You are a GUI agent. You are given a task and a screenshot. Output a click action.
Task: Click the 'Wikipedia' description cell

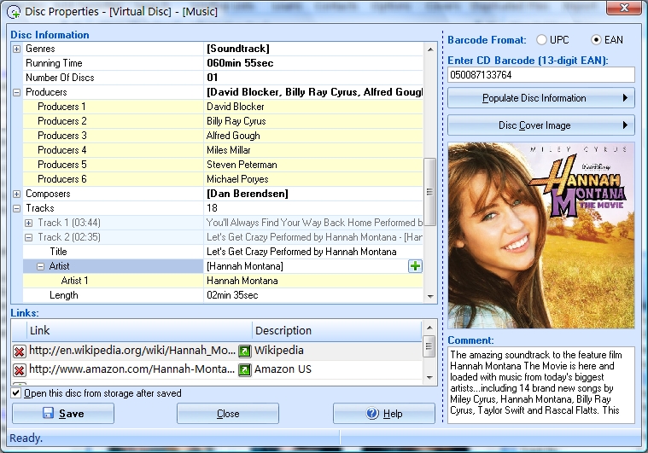(279, 351)
